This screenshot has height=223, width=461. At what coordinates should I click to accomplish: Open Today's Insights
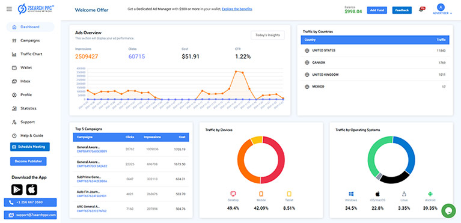click(267, 35)
